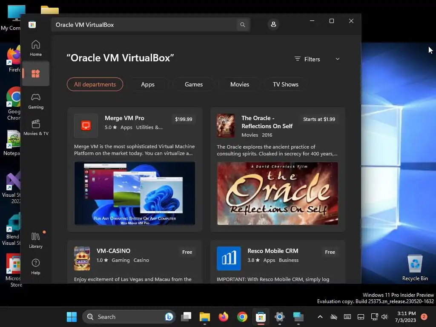436x327 pixels.
Task: Launch Firefox from taskbar
Action: (x=223, y=317)
